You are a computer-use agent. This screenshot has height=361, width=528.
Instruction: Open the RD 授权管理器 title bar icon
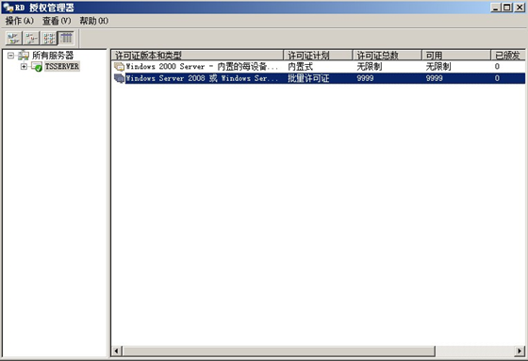[8, 8]
